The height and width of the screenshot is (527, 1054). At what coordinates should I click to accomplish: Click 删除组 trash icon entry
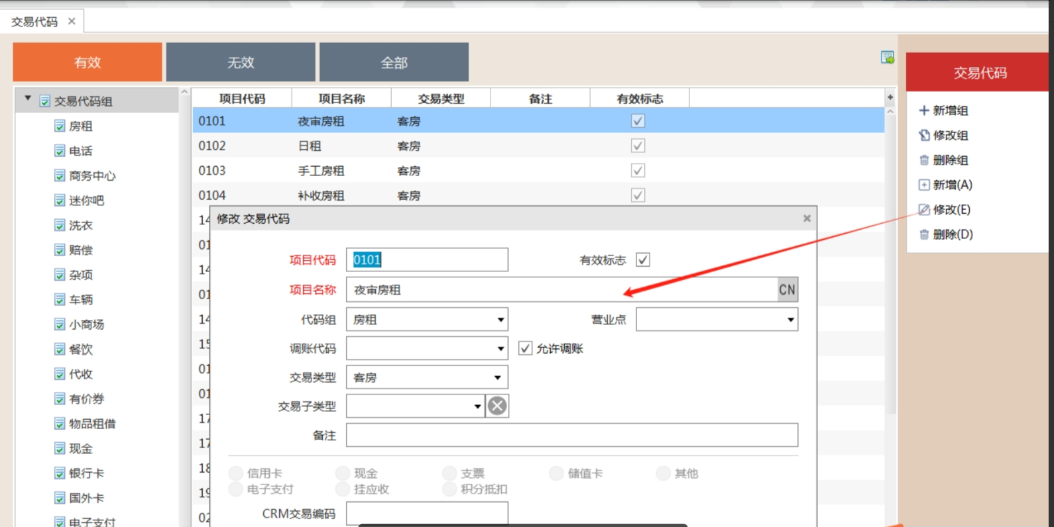[925, 160]
